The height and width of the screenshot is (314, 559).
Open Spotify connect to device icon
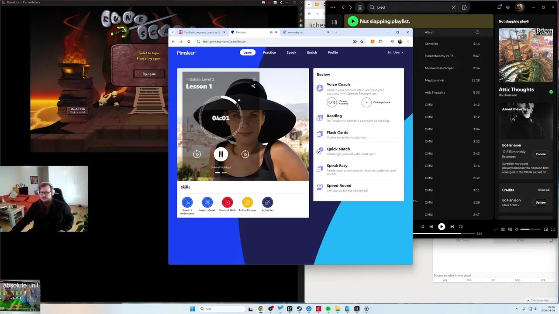coord(510,229)
